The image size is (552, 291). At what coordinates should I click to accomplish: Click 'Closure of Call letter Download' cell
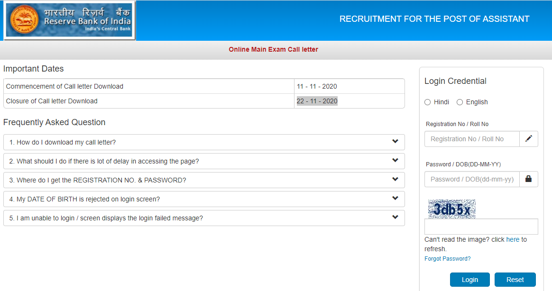click(148, 101)
